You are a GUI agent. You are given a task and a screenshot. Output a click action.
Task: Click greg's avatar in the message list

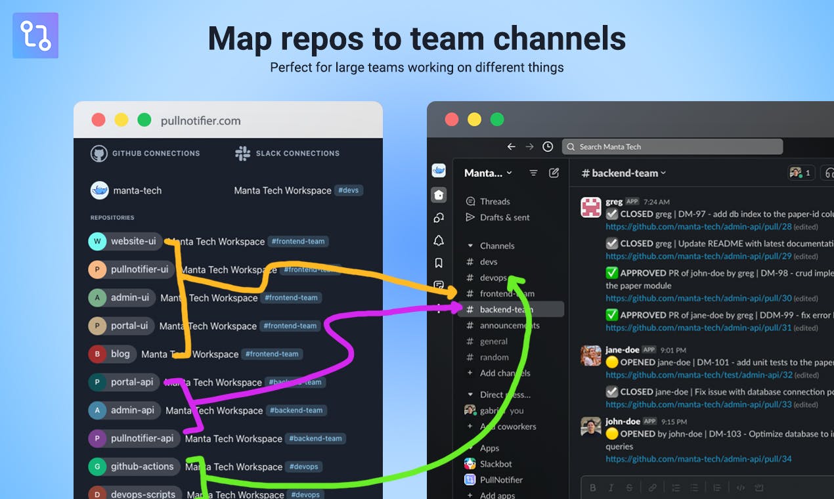[591, 207]
